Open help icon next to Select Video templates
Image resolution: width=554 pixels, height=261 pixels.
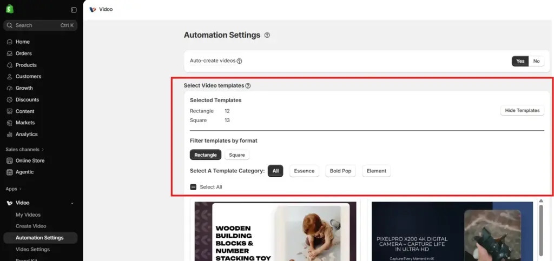[248, 86]
